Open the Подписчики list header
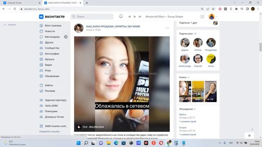The height and width of the screenshot is (147, 262). [187, 33]
